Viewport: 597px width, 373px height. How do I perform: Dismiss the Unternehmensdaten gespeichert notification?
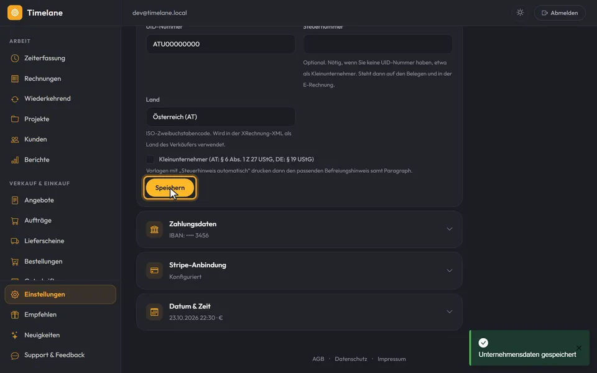coord(579,348)
